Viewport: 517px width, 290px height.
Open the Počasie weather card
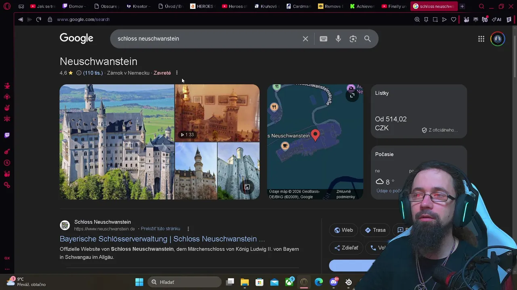point(419,172)
